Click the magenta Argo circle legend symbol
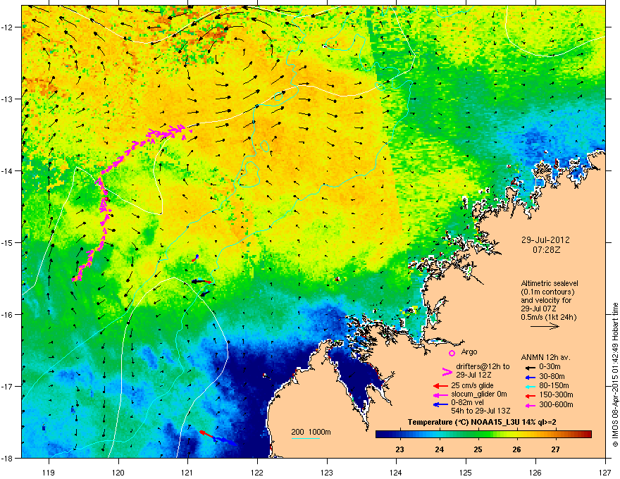 (x=452, y=353)
